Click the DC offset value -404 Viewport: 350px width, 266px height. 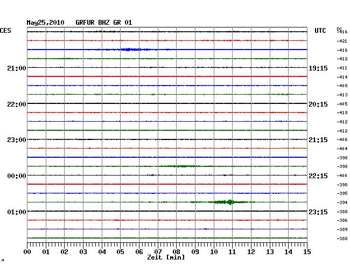[x=342, y=149]
